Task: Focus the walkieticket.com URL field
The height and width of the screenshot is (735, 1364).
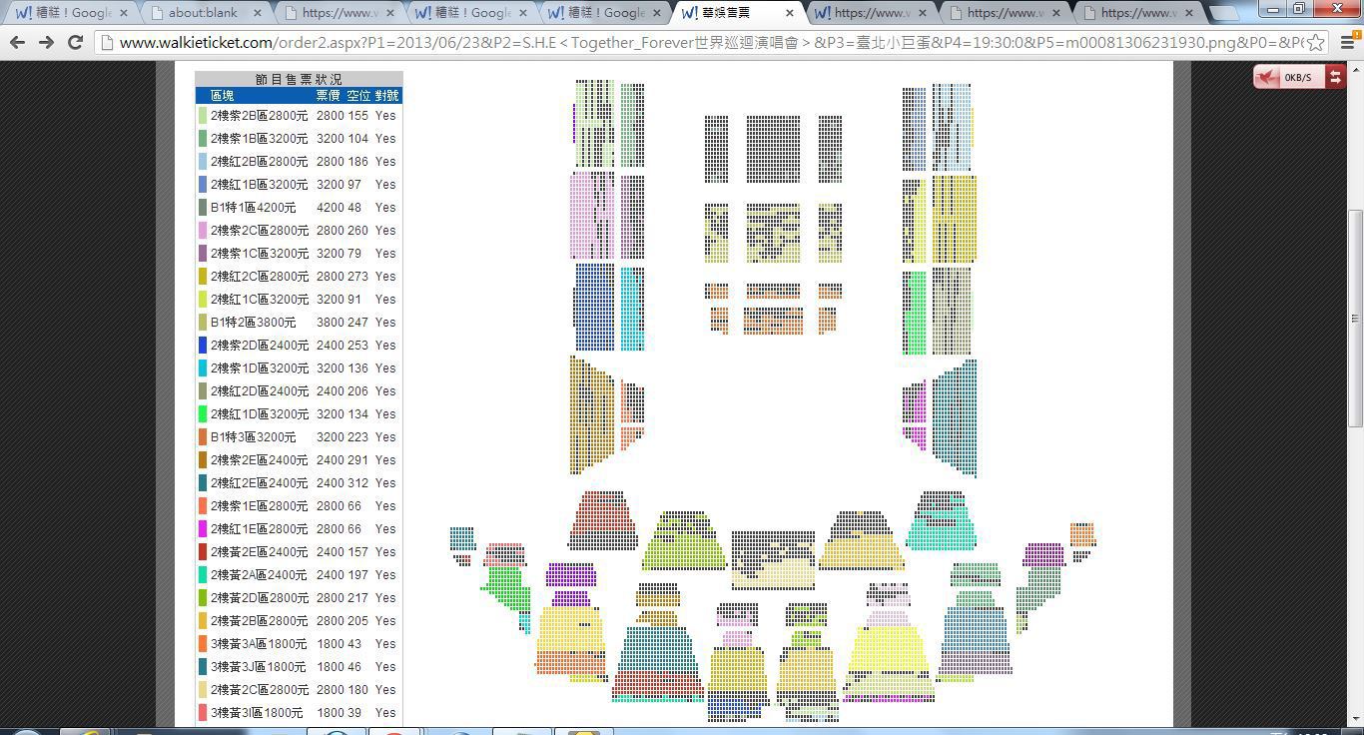Action: (x=699, y=43)
